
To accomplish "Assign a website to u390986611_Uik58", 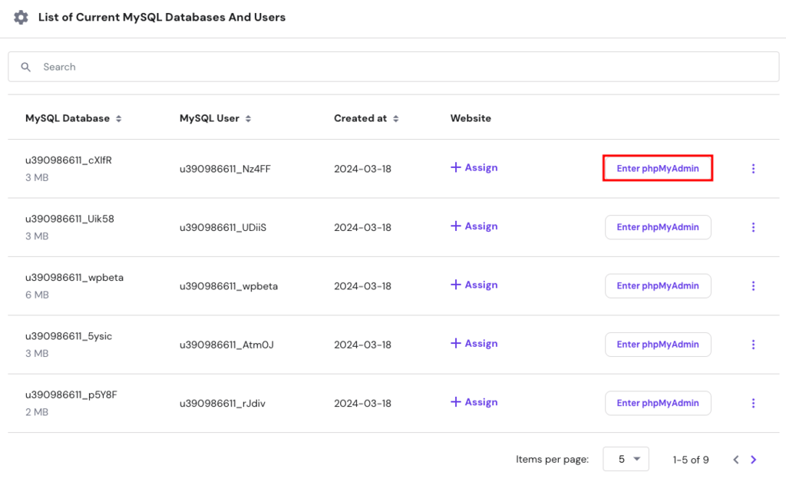I will coord(474,227).
